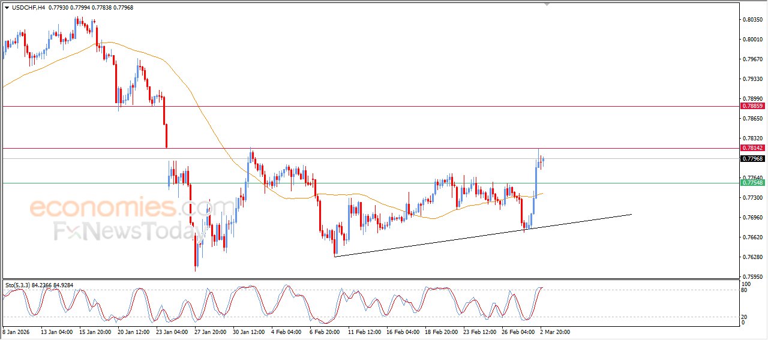Click the 0.78320 price axis value
The image size is (768, 340).
point(752,139)
